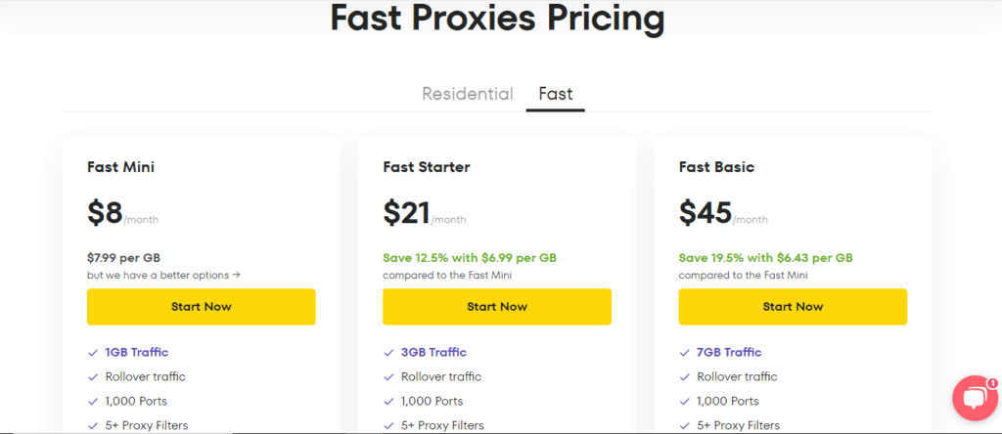Click checkmark next to Fast Mini Rollover traffic
The image size is (1002, 434).
pyautogui.click(x=93, y=377)
